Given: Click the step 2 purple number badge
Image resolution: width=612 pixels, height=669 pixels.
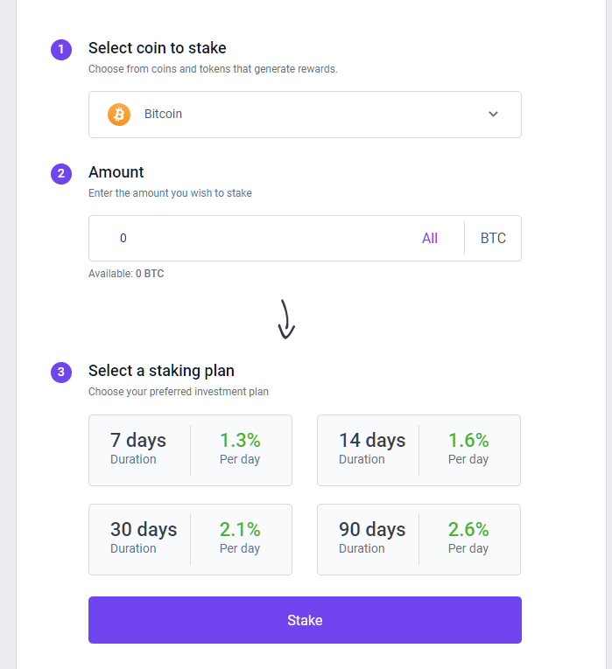Looking at the screenshot, I should [x=61, y=174].
